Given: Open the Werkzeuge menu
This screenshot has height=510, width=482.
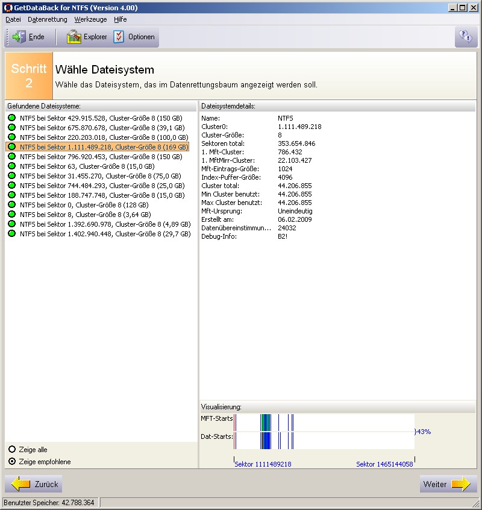Looking at the screenshot, I should point(91,19).
